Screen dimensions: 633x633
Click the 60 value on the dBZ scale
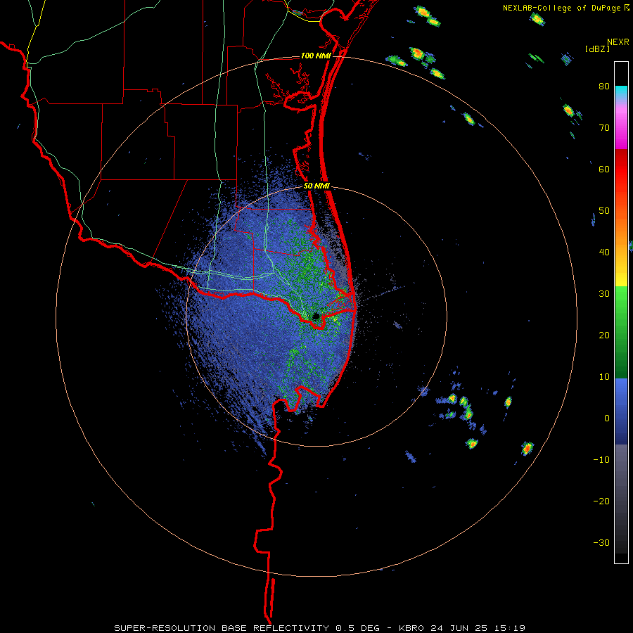(604, 169)
